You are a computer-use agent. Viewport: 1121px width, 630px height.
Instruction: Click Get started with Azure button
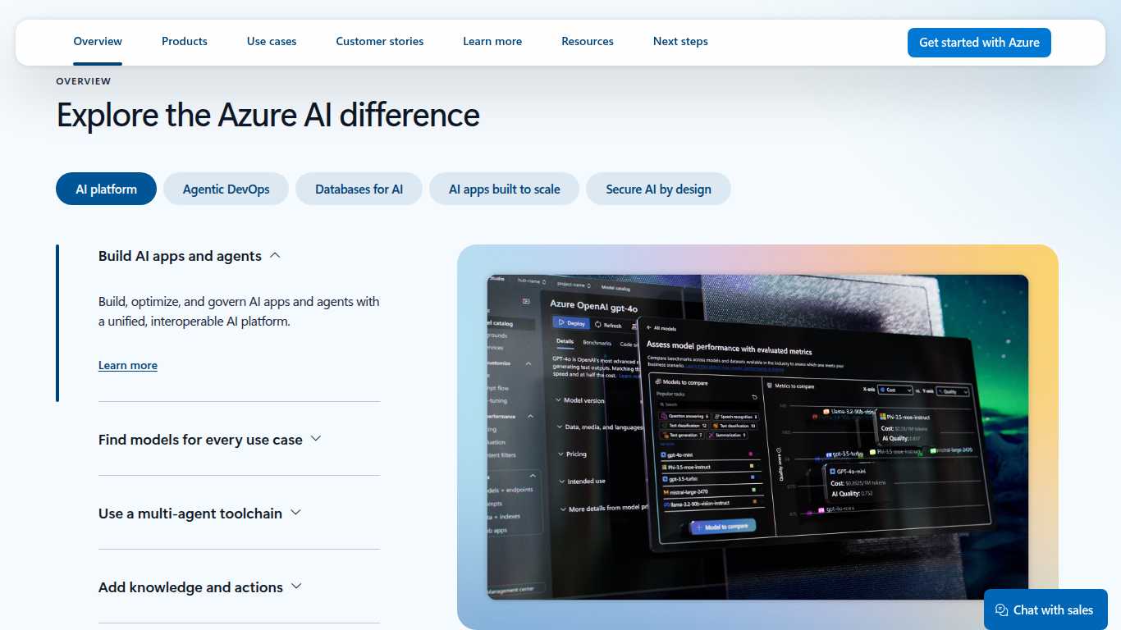979,43
